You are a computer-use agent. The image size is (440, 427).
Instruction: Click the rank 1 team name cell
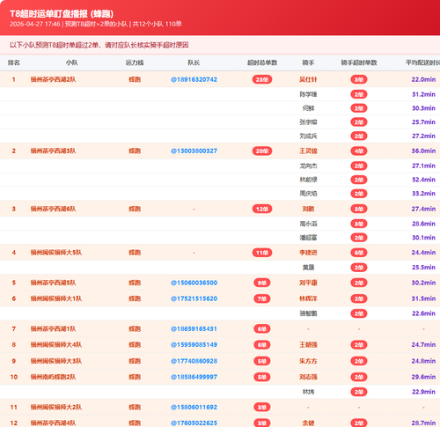click(53, 79)
